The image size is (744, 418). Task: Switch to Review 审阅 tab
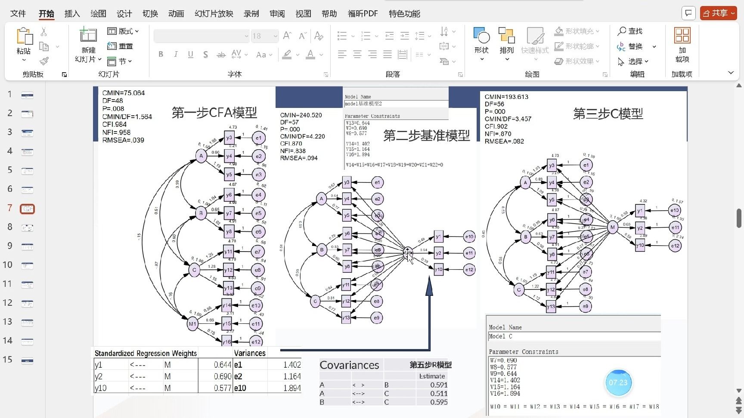[x=277, y=13]
